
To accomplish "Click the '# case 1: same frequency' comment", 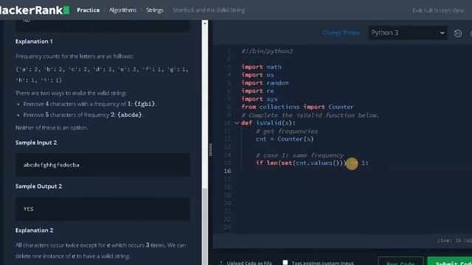I will [299, 155].
